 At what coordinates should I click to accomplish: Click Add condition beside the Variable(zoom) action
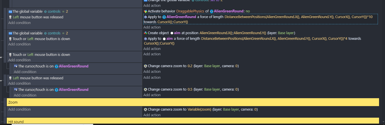point(19,109)
